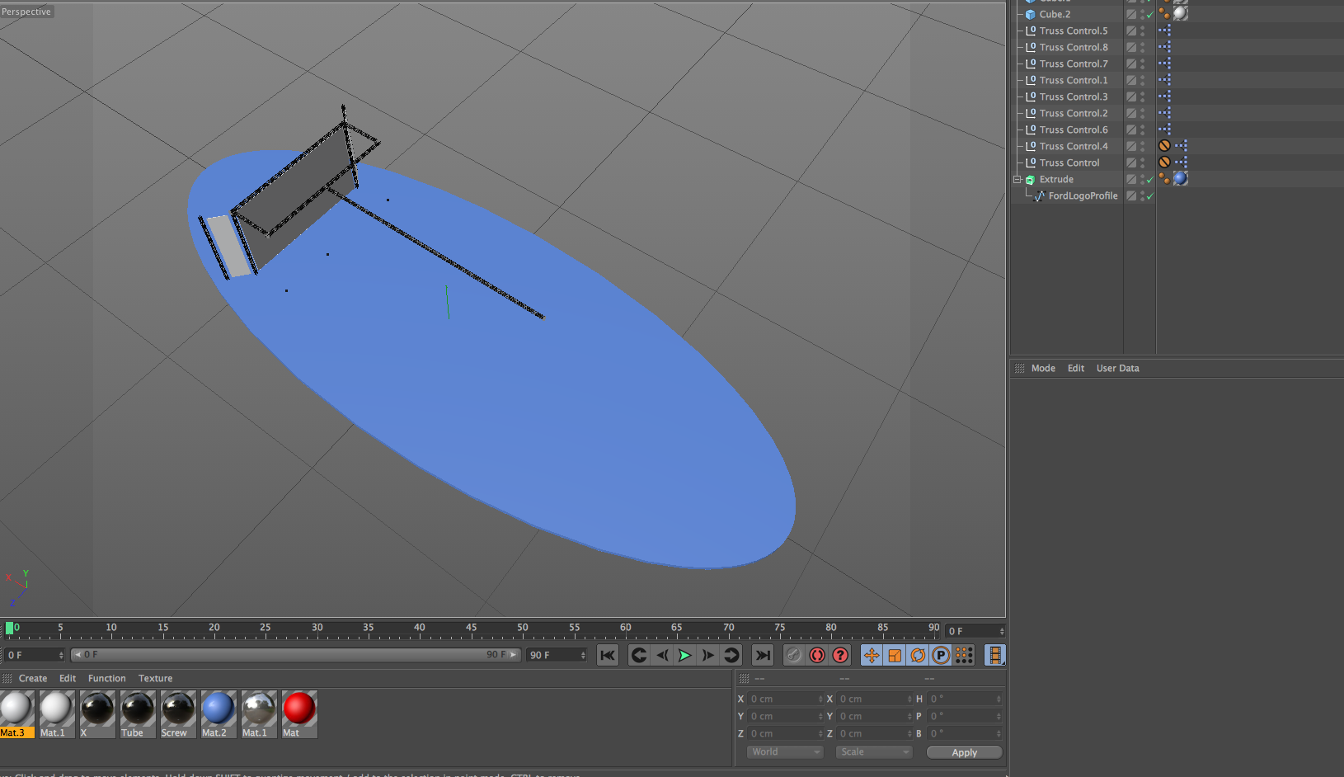Jump to the end of the animation
The width and height of the screenshot is (1344, 777).
click(x=763, y=655)
